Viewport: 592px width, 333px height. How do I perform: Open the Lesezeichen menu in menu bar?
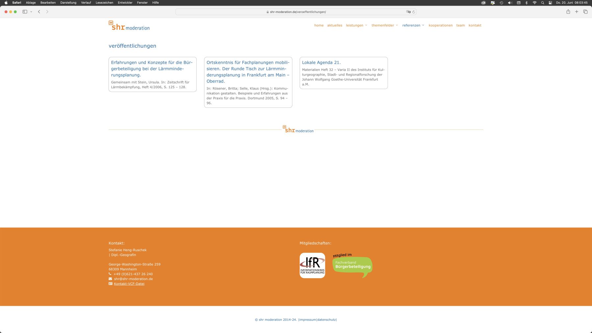click(104, 3)
